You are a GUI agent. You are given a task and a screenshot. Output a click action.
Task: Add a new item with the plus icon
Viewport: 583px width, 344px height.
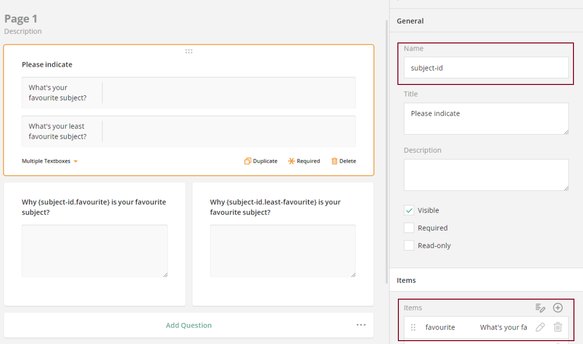click(x=558, y=308)
